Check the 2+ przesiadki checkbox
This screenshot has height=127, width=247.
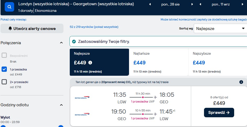point(4,82)
